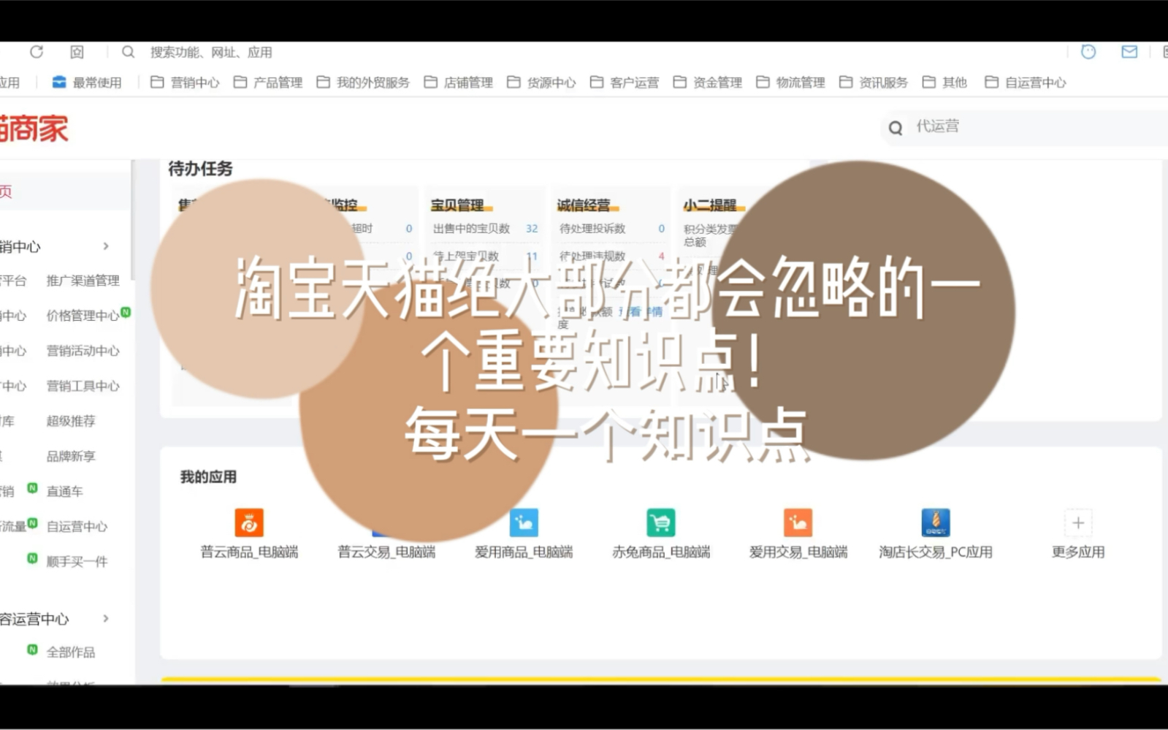Click the browser refresh icon
The height and width of the screenshot is (730, 1168).
point(37,52)
